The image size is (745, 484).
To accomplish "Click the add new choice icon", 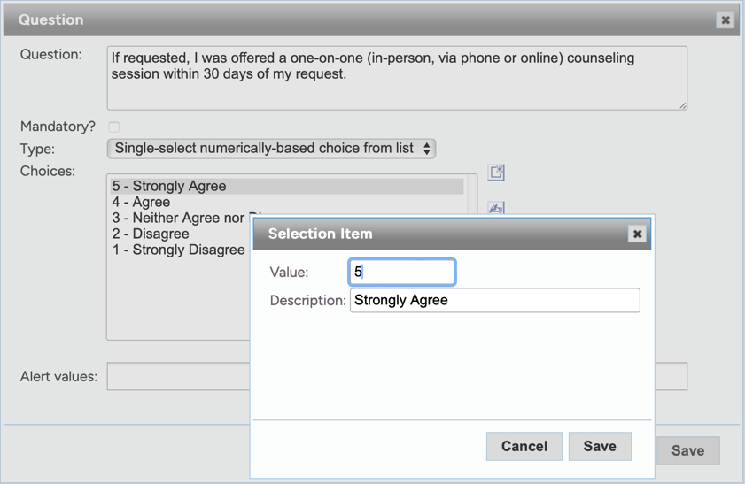I will click(496, 173).
